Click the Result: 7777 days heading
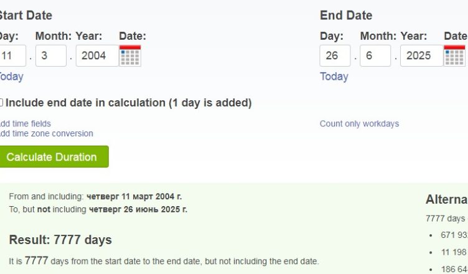468x274 pixels. [60, 240]
